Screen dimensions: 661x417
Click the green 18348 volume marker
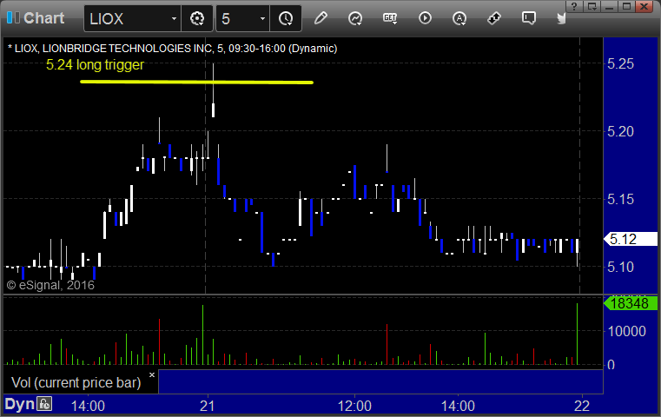tap(631, 303)
